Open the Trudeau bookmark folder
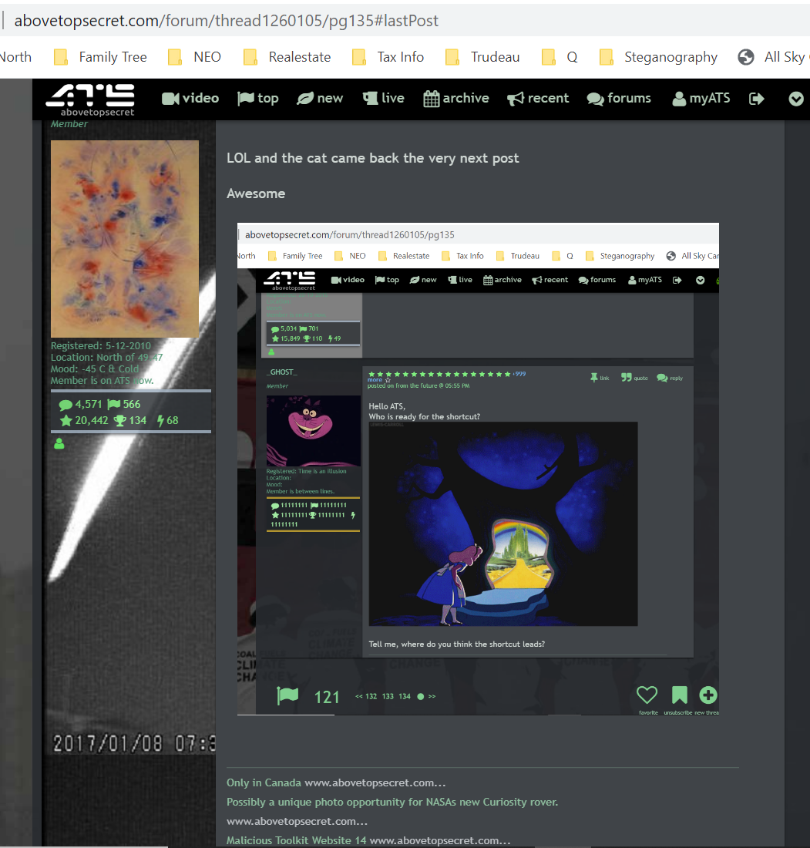Viewport: 810px width, 848px height. point(482,57)
